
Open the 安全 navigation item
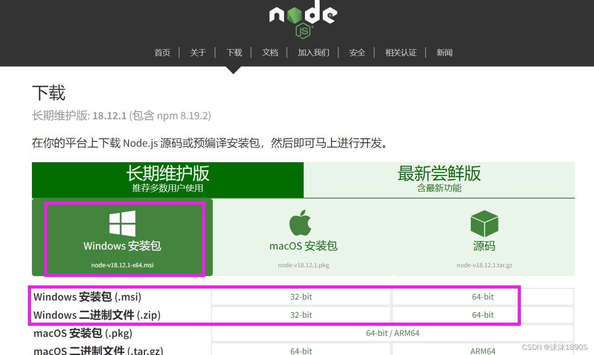click(357, 53)
